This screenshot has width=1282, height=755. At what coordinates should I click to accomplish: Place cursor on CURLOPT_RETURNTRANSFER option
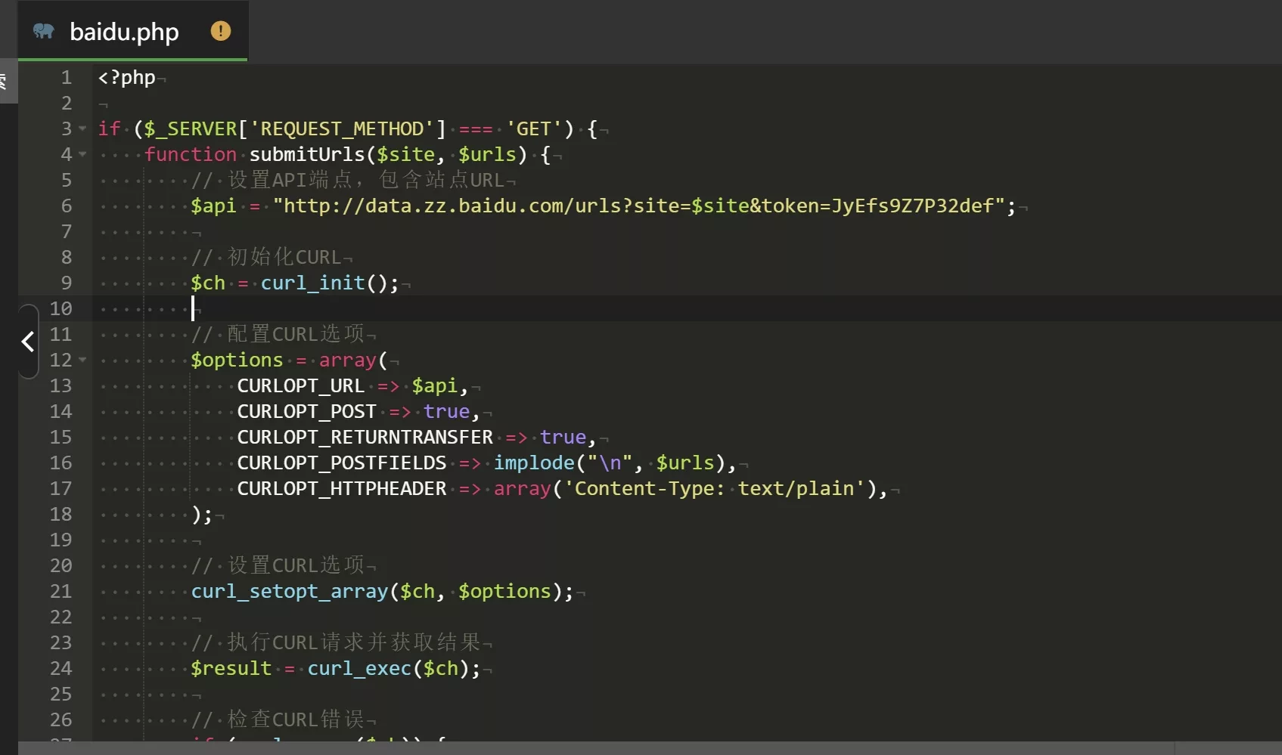click(x=365, y=438)
